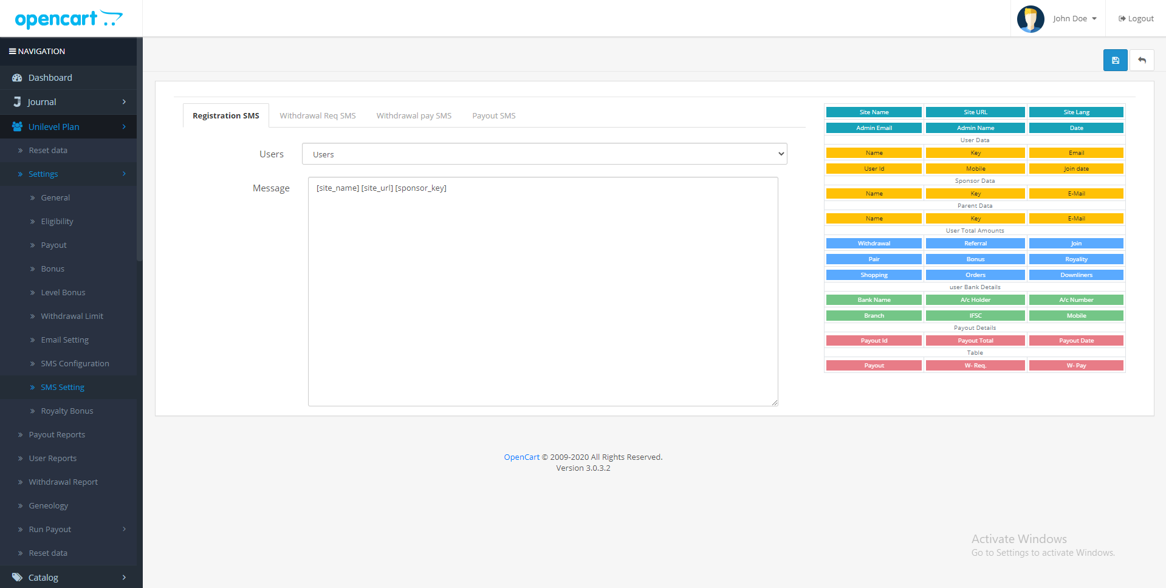The width and height of the screenshot is (1166, 588).
Task: Open the Users dropdown
Action: coord(544,154)
